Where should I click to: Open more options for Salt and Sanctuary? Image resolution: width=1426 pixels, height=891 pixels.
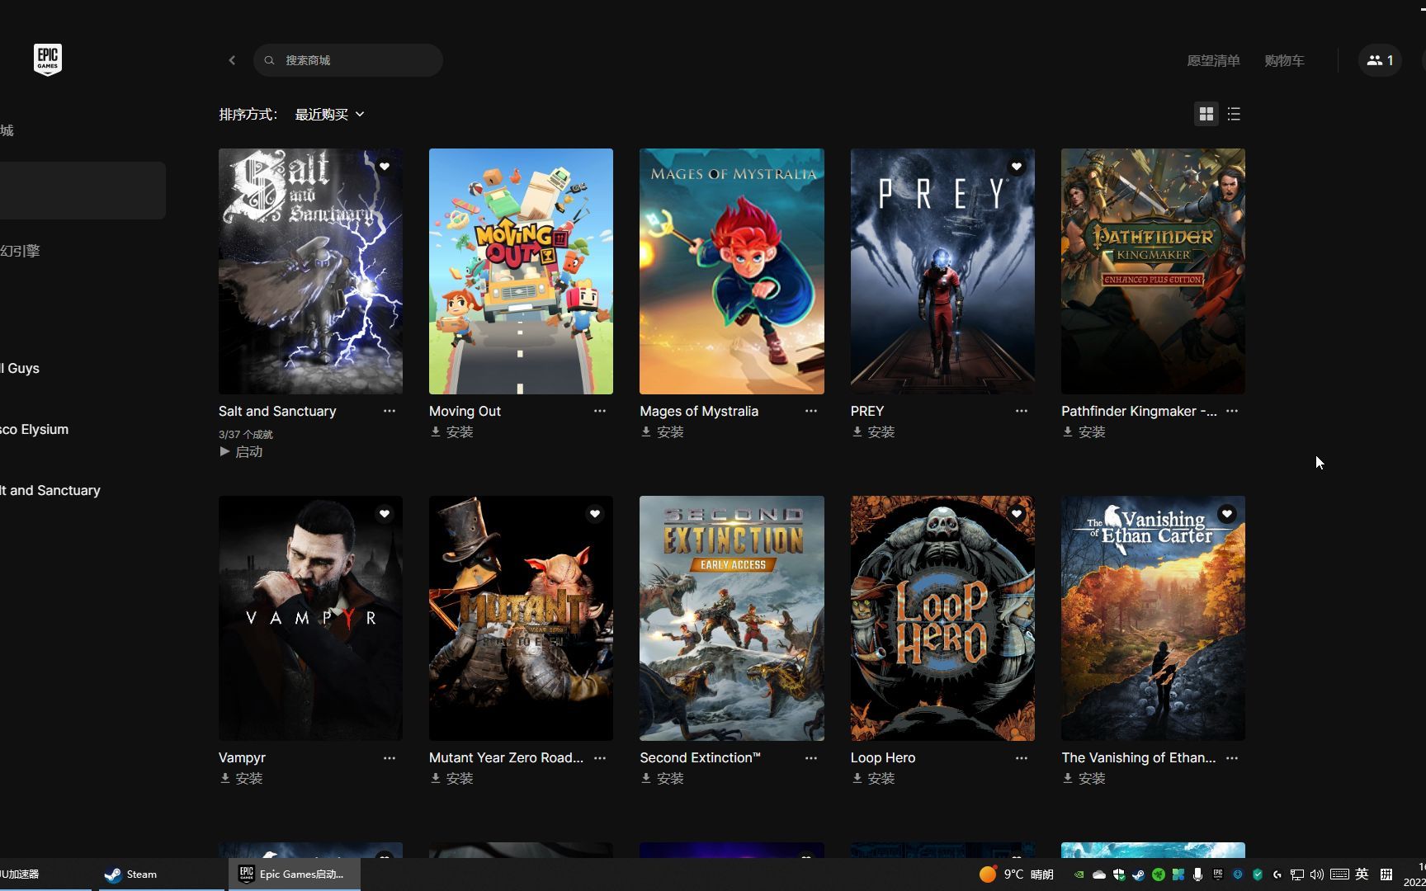(390, 411)
